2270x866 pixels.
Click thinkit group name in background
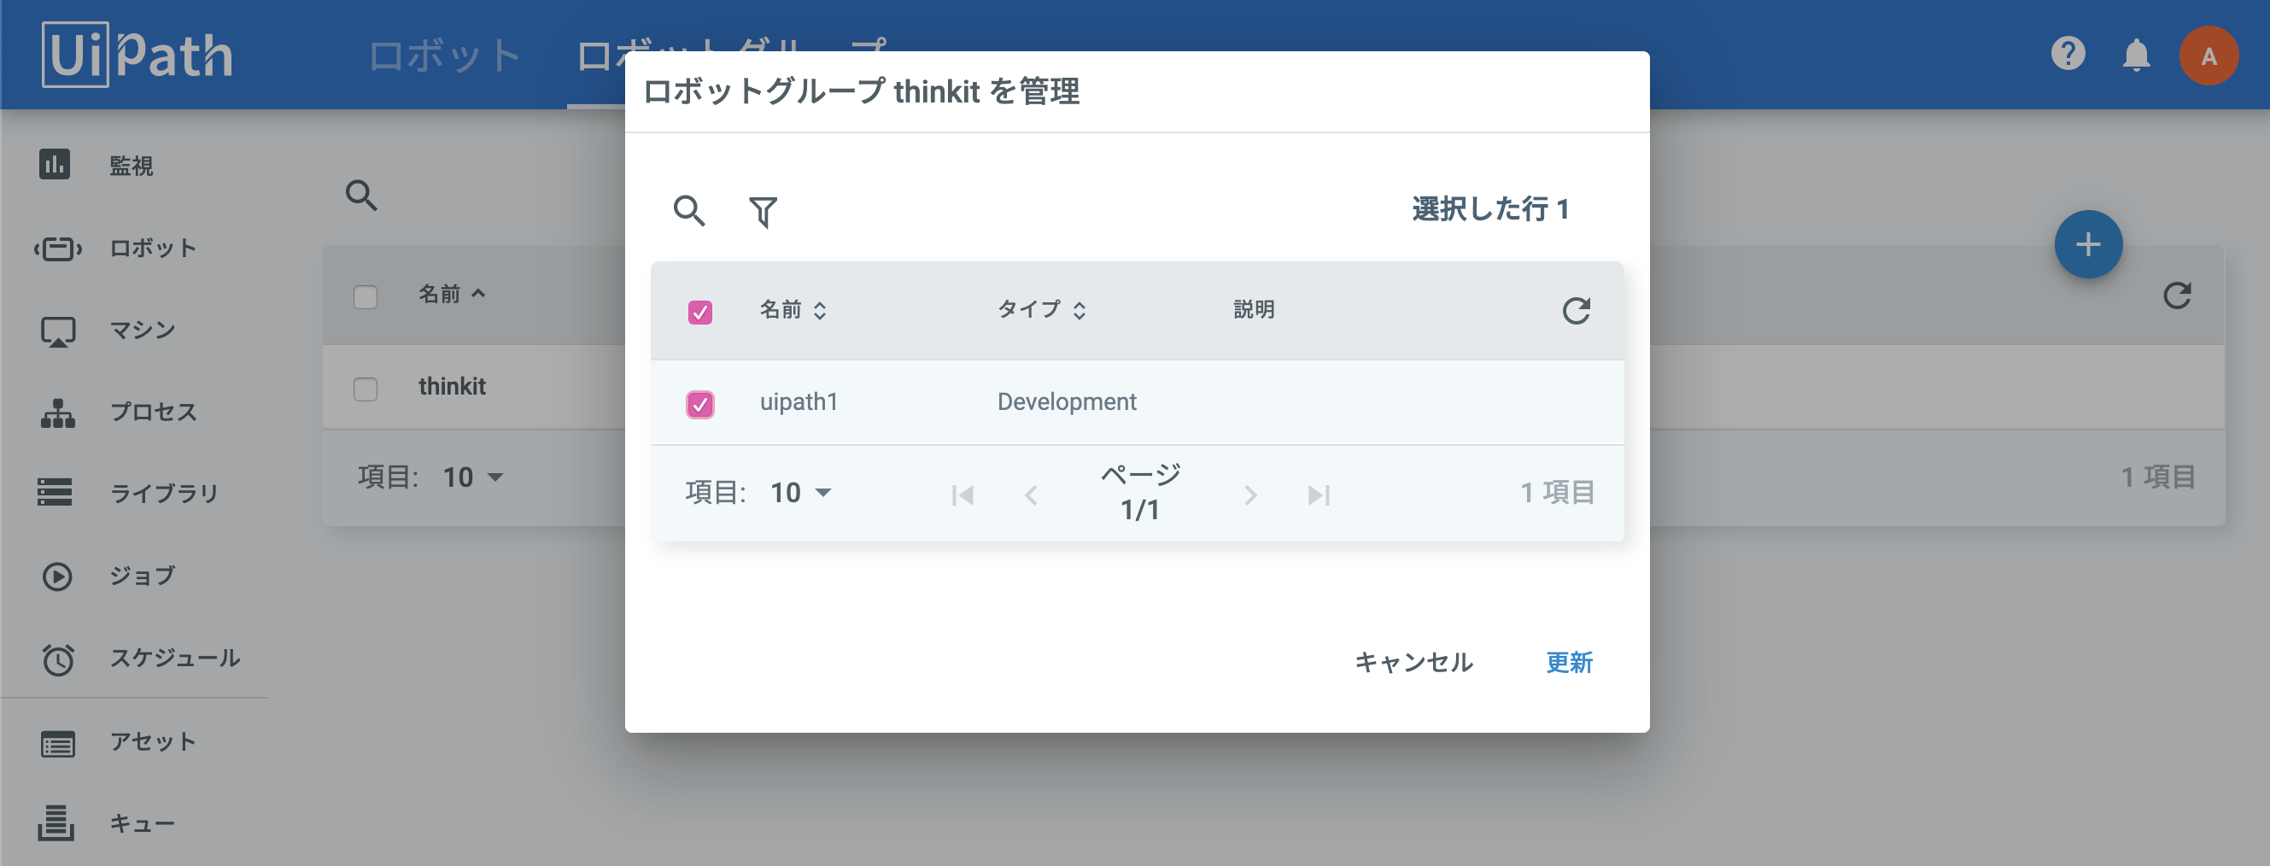pyautogui.click(x=451, y=386)
